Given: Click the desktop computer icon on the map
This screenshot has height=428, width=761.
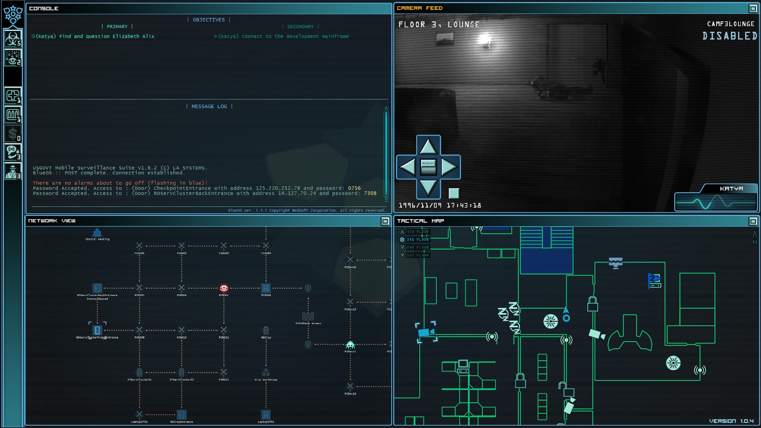Looking at the screenshot, I should point(463,367).
